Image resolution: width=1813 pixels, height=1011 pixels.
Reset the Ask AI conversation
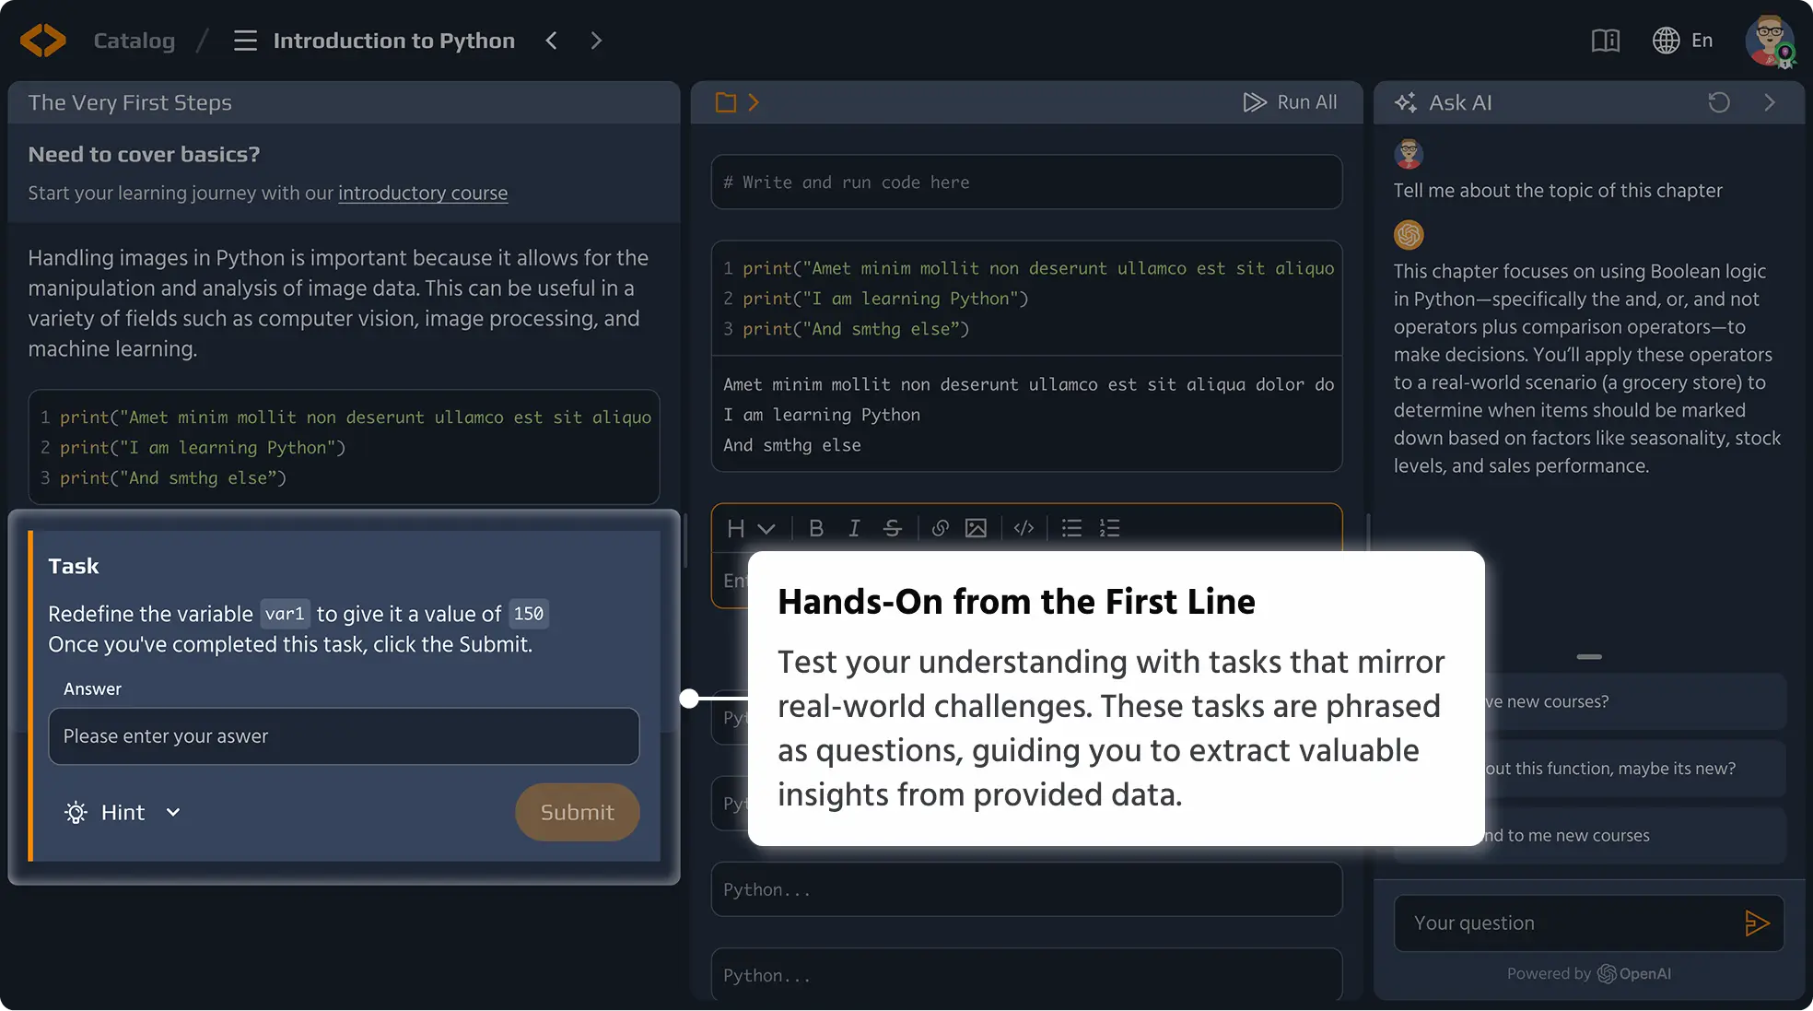tap(1718, 102)
